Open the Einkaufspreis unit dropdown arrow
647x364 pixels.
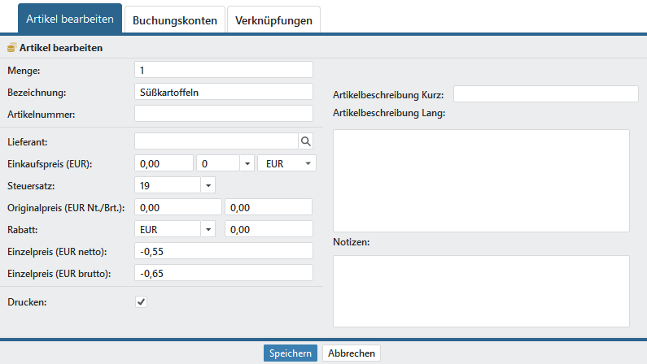tap(247, 163)
